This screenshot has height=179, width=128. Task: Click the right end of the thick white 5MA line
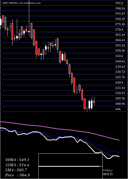[119, 156]
